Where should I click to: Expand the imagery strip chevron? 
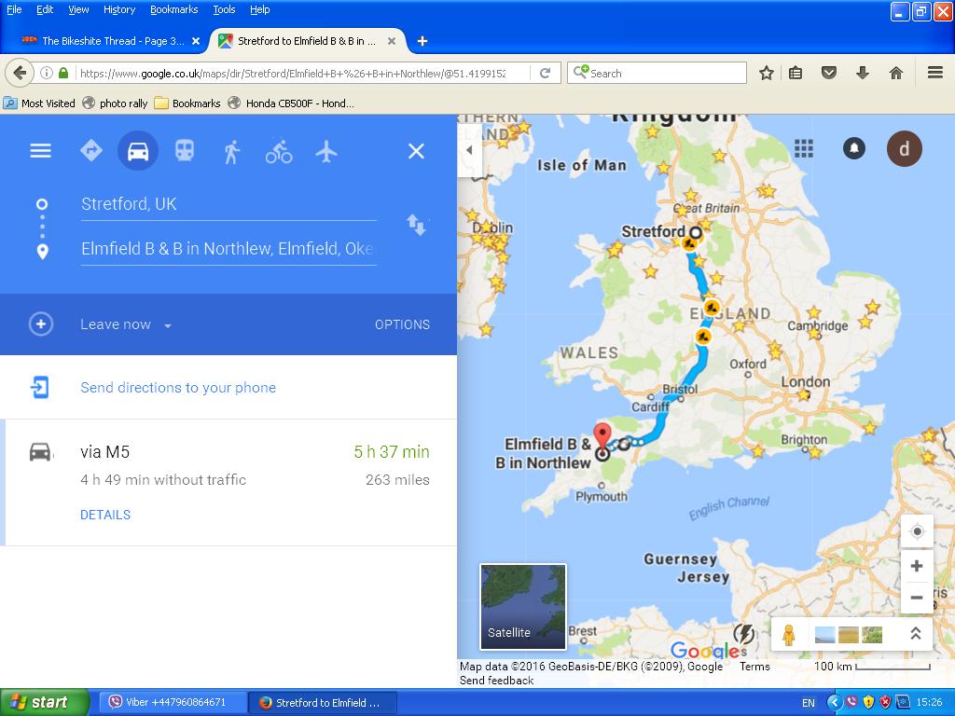[x=916, y=634]
